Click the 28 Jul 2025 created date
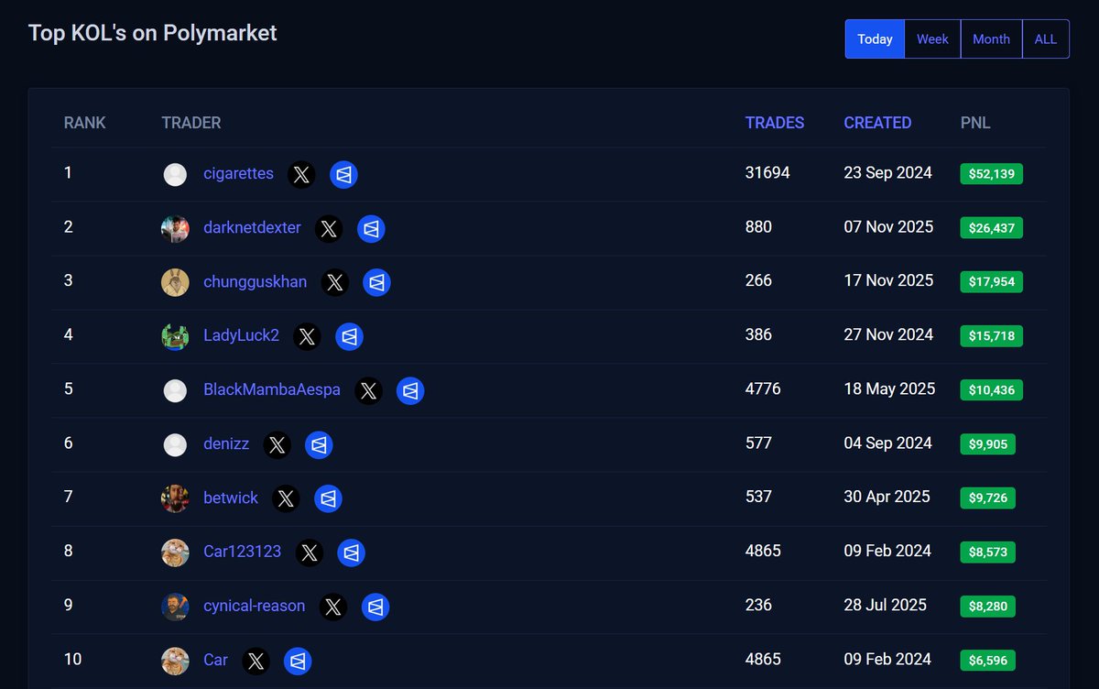 coord(885,605)
